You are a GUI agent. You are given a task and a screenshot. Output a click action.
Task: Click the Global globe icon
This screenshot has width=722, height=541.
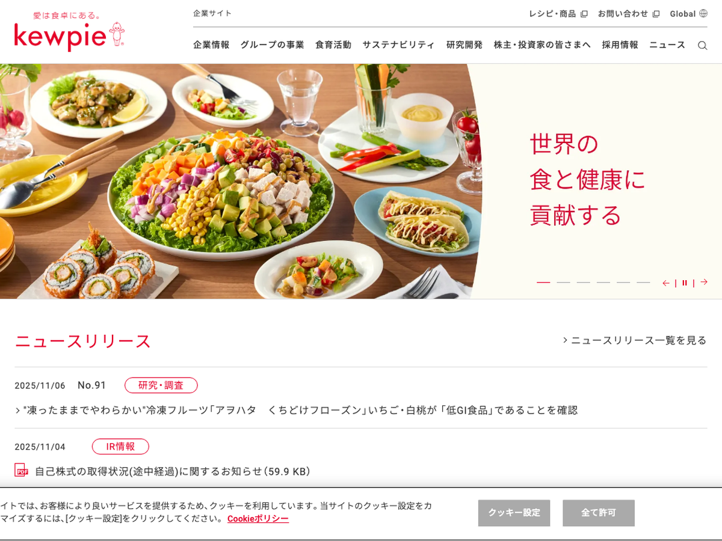(x=703, y=13)
